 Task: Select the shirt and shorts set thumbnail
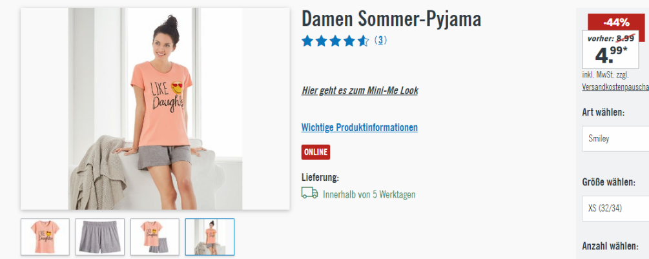click(155, 236)
